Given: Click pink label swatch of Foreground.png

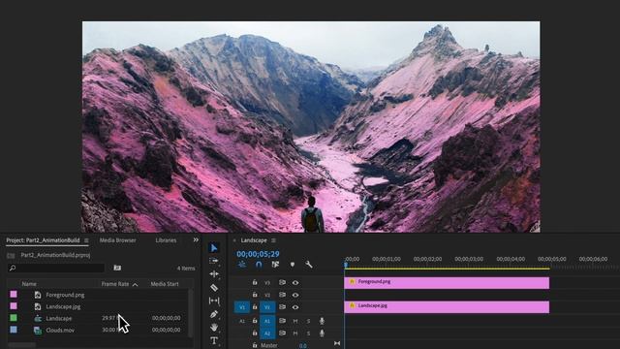Looking at the screenshot, I should point(14,295).
